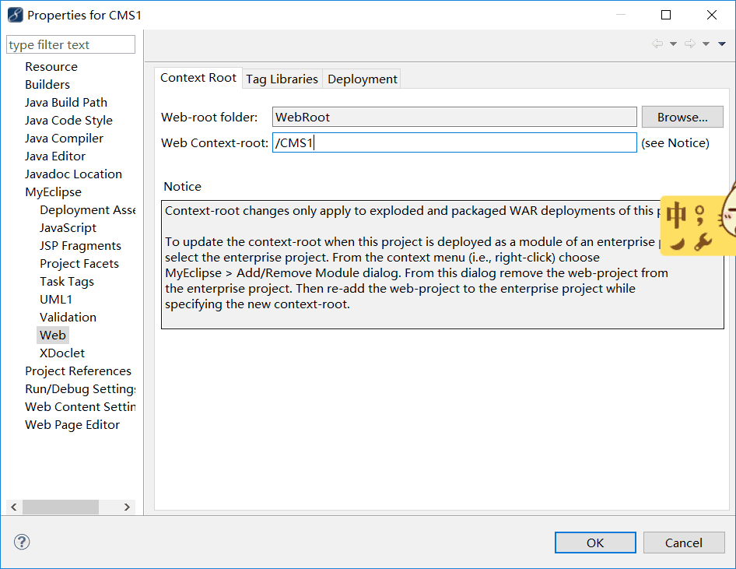Switch to the Context Root tab
This screenshot has height=569, width=736.
pos(198,78)
